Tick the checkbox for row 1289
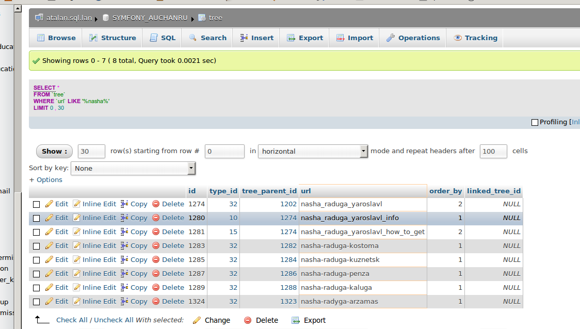The image size is (580, 329). 36,288
